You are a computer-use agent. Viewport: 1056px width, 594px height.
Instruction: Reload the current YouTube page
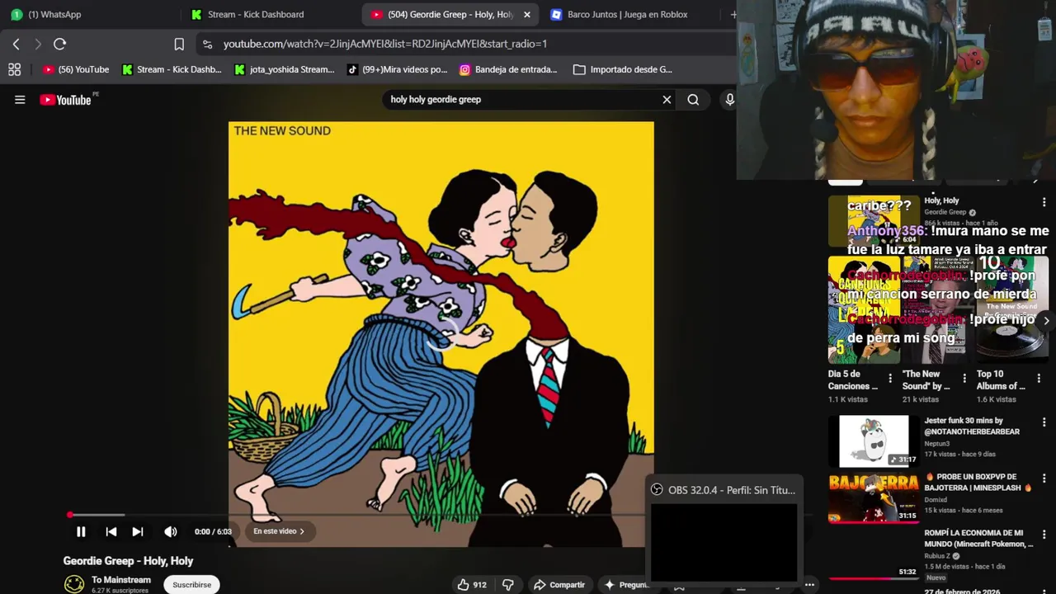pyautogui.click(x=59, y=44)
